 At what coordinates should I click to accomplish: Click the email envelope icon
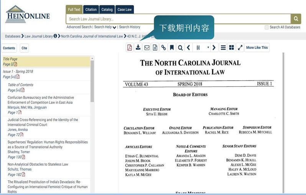click(146, 48)
